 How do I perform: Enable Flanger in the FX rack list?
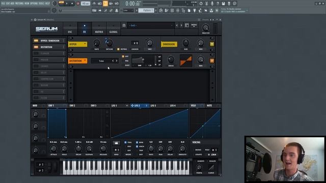[x=36, y=53]
